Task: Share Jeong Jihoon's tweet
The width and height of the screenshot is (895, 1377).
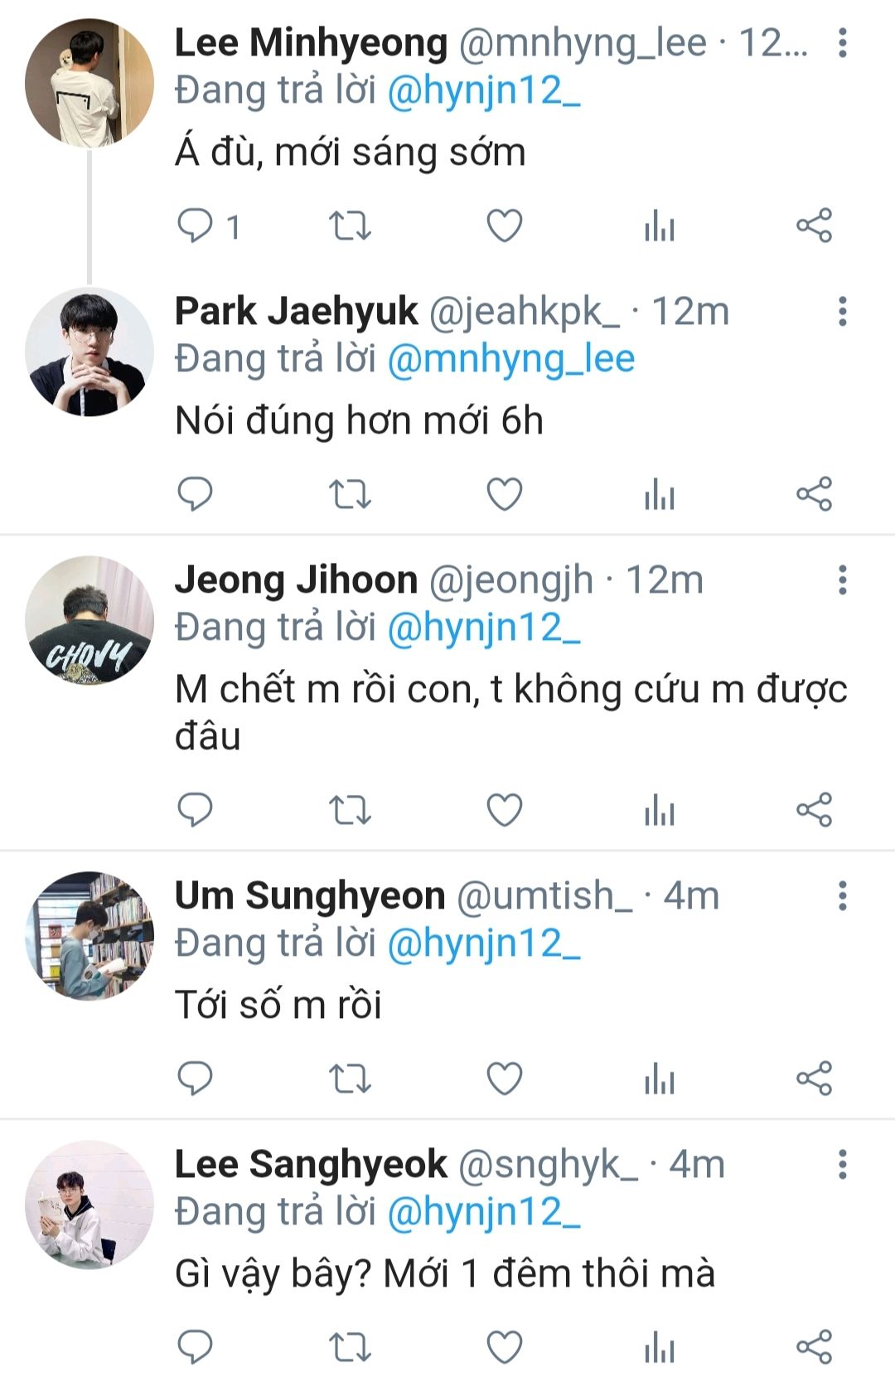Action: [x=814, y=809]
